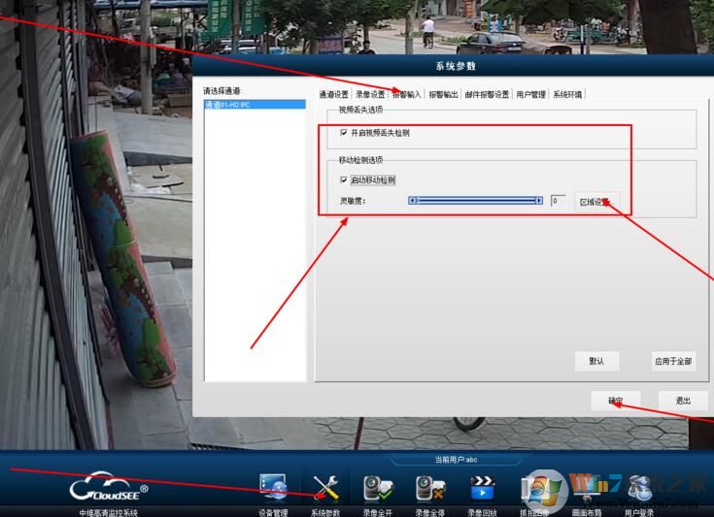This screenshot has width=714, height=517.
Task: Open 设备管理 device management icon
Action: (273, 488)
